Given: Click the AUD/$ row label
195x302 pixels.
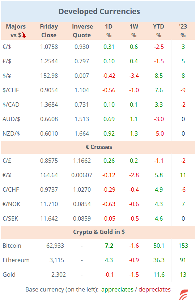Looking at the screenshot, I should [x=11, y=119].
